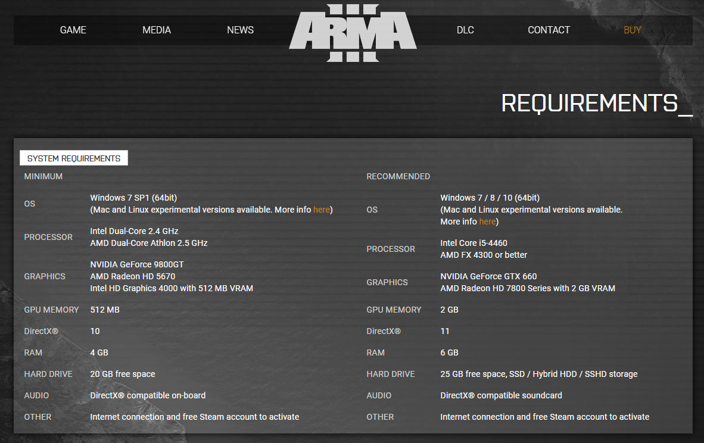The width and height of the screenshot is (704, 443).
Task: Click the MINIMUM column heading
Action: coord(43,176)
